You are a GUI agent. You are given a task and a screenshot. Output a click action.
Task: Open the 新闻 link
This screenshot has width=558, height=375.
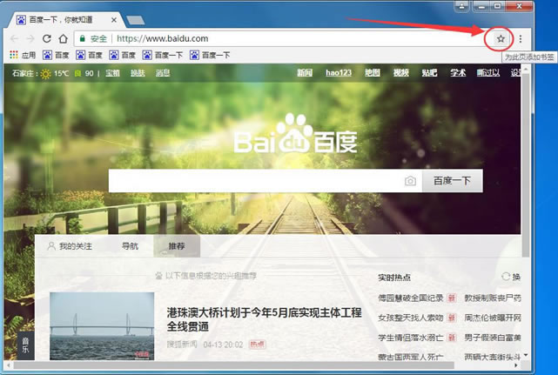tap(305, 72)
